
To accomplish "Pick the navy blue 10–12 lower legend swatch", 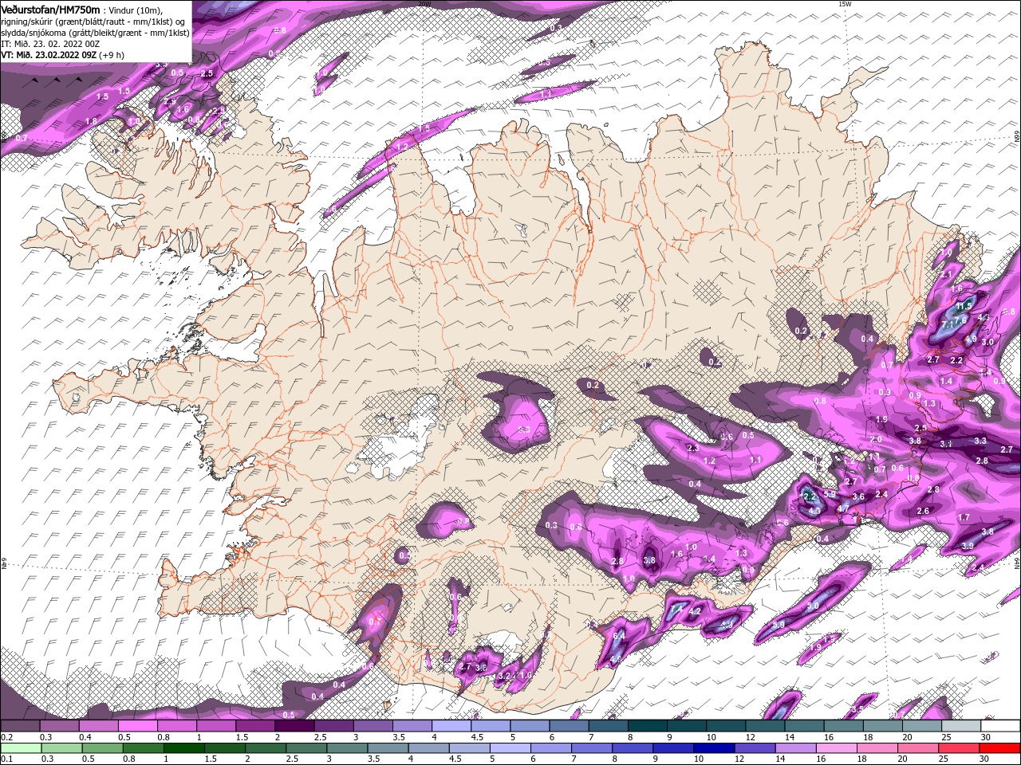I will pos(715,748).
